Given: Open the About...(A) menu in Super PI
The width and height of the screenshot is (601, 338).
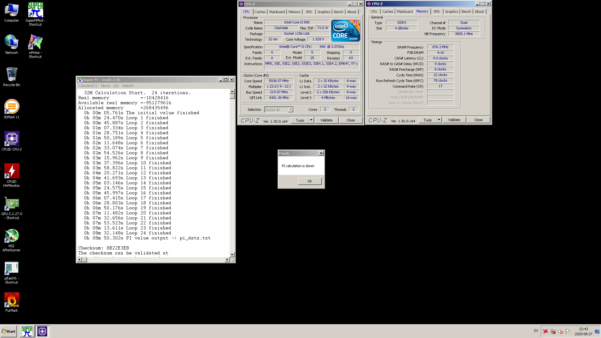Looking at the screenshot, I should (110, 86).
